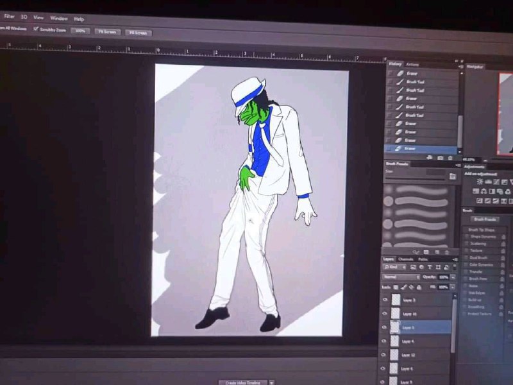Add a Threshold adjustment

point(496,201)
